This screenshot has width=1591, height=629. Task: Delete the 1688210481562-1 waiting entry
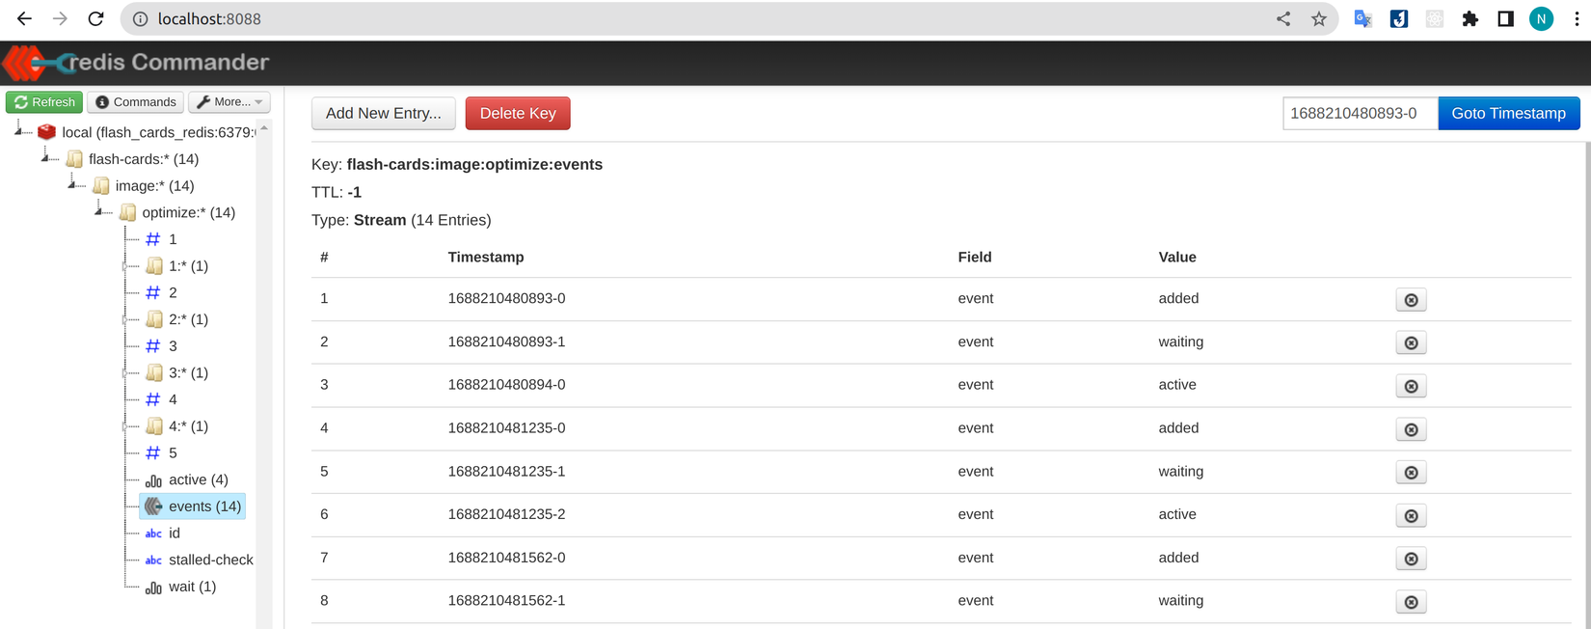tap(1411, 602)
